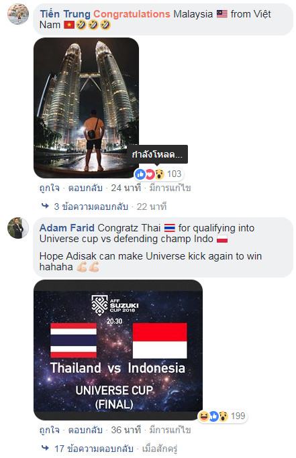Click the wow reaction icon beside 103
Screen dimensions: 296x458
pos(159,174)
